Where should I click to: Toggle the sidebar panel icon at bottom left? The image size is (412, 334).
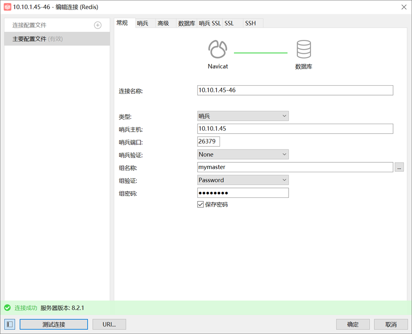click(x=10, y=324)
